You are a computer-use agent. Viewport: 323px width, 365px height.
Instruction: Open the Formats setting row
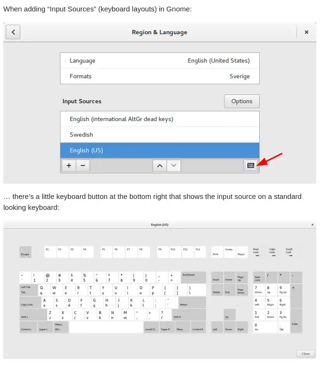click(160, 76)
